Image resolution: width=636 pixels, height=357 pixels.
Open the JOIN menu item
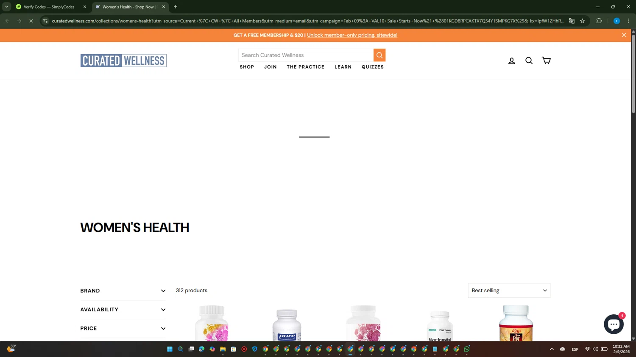[x=270, y=67]
